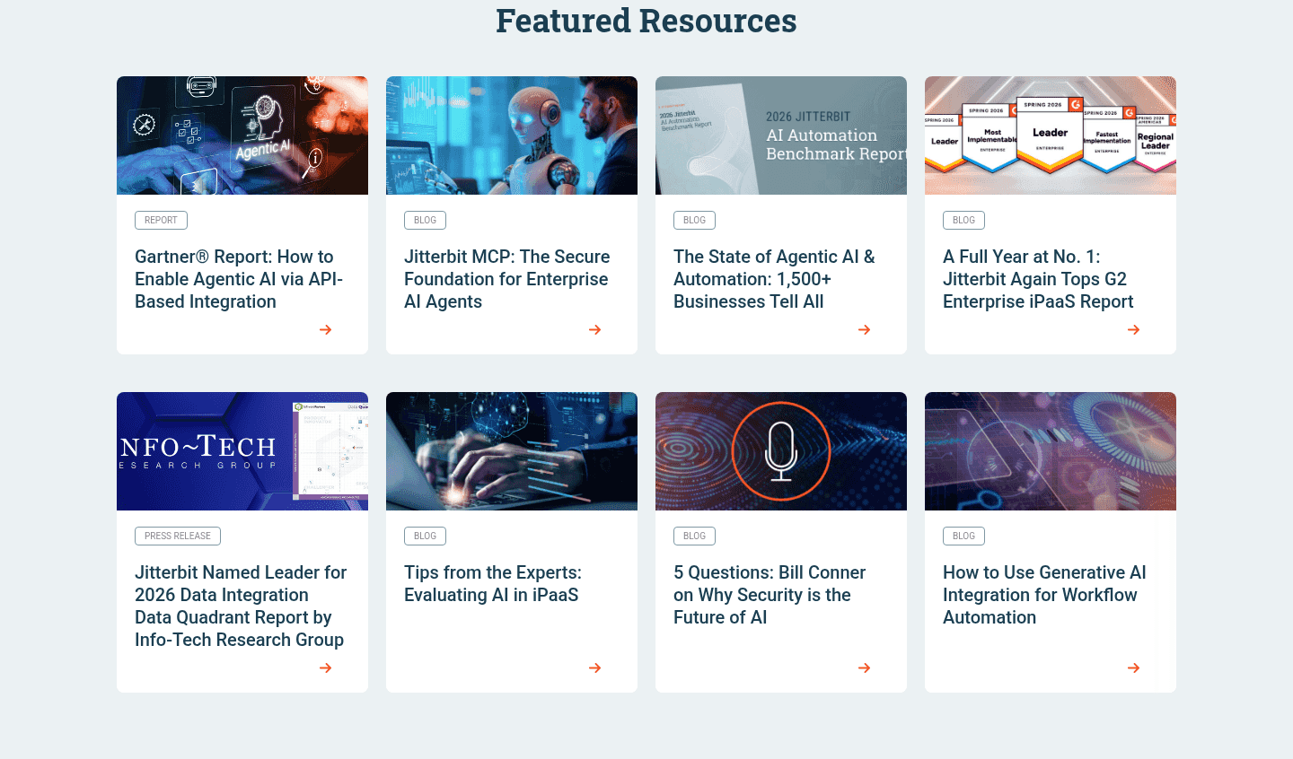Image resolution: width=1293 pixels, height=759 pixels.
Task: Open Gartner Report: Enable Agentic AI title
Action: tap(239, 279)
